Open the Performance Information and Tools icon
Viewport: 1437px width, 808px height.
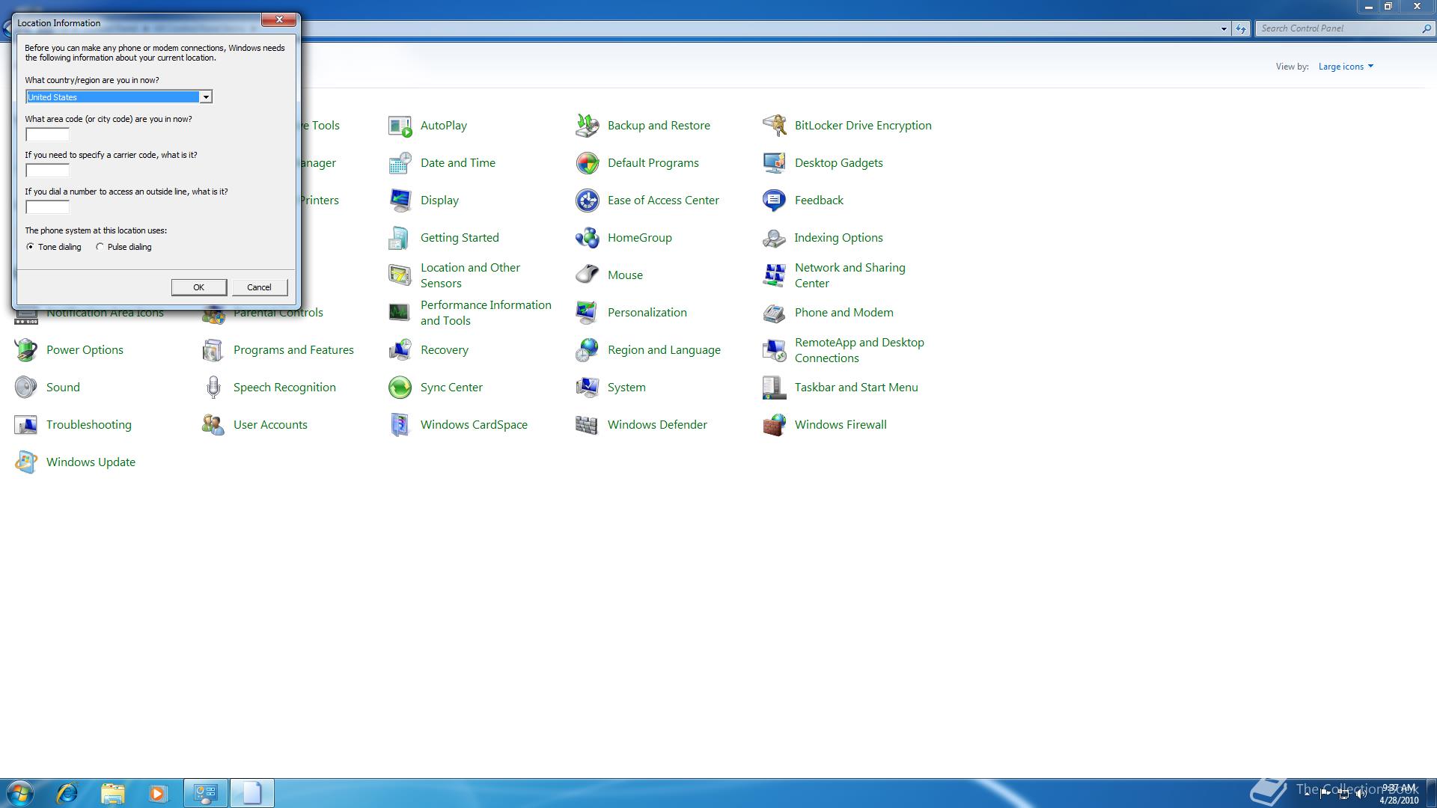tap(400, 313)
